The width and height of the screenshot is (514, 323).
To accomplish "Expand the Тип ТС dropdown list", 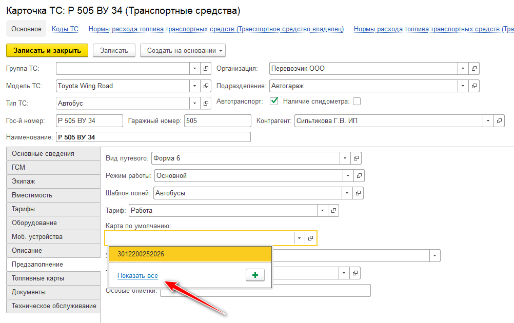I will (x=194, y=104).
